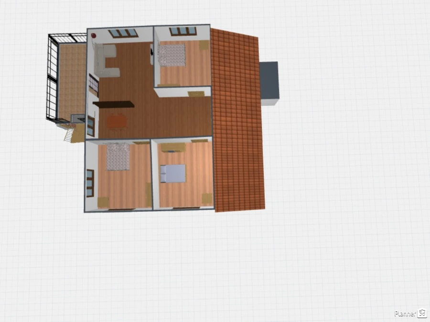
Task: Select the patterned bed in bottom-left bedroom
Action: coord(118,157)
